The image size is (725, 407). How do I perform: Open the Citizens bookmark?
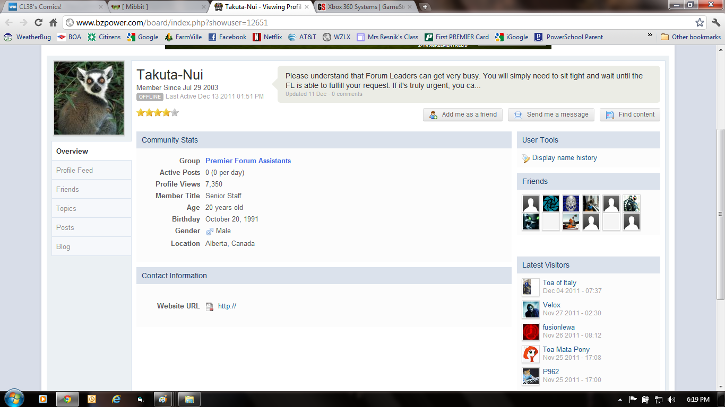pyautogui.click(x=104, y=37)
